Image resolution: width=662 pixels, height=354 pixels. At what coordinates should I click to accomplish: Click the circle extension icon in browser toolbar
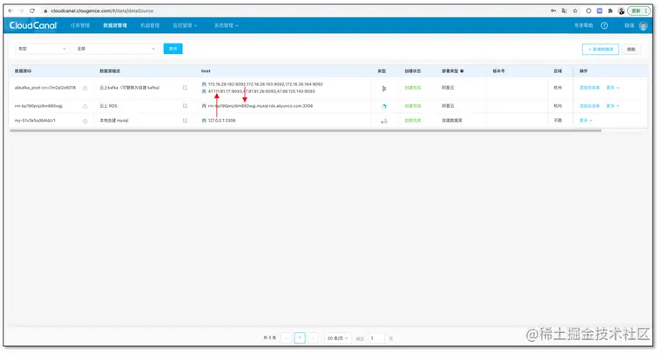point(589,11)
